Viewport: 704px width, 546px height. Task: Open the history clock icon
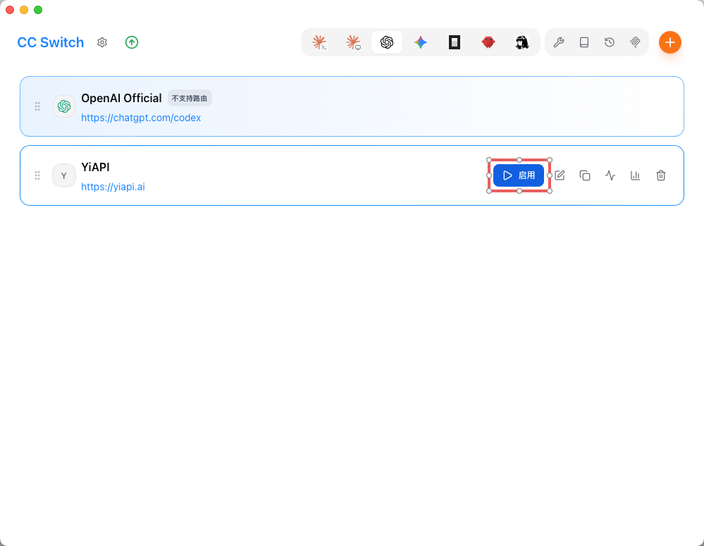point(610,42)
